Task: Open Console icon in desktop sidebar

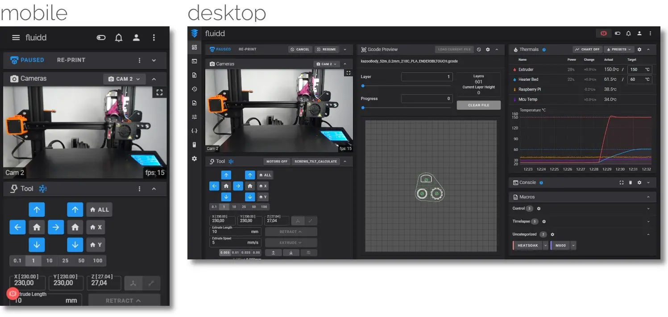Action: 194,61
